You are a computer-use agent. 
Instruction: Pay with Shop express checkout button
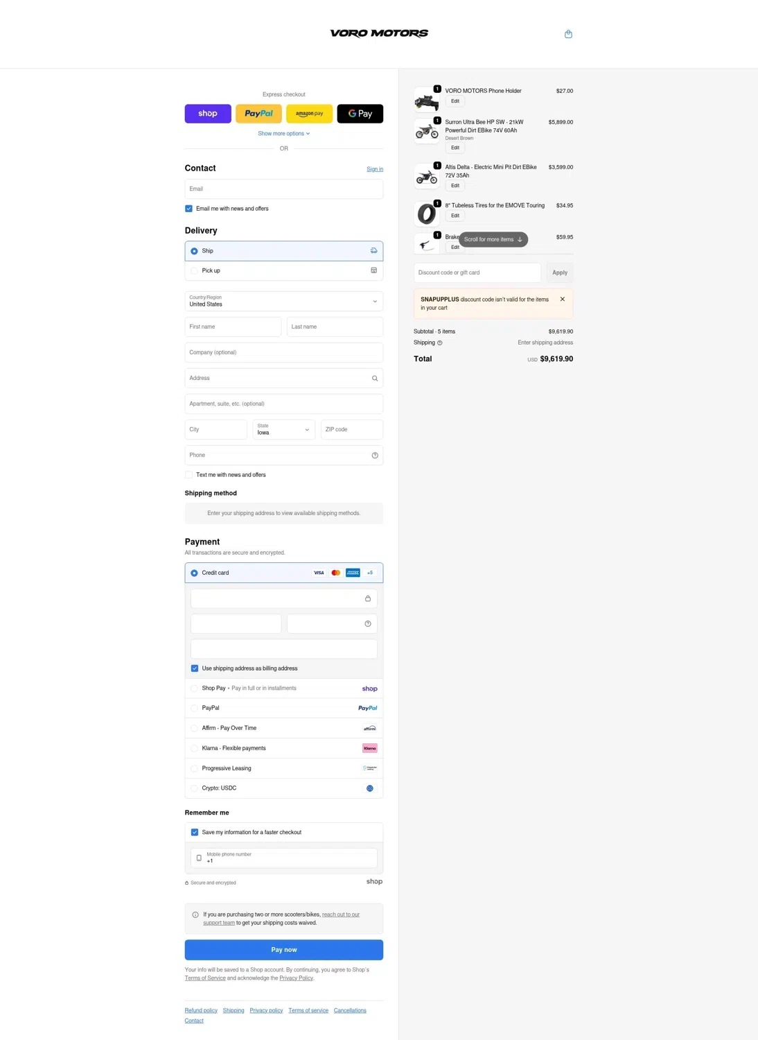tap(208, 114)
